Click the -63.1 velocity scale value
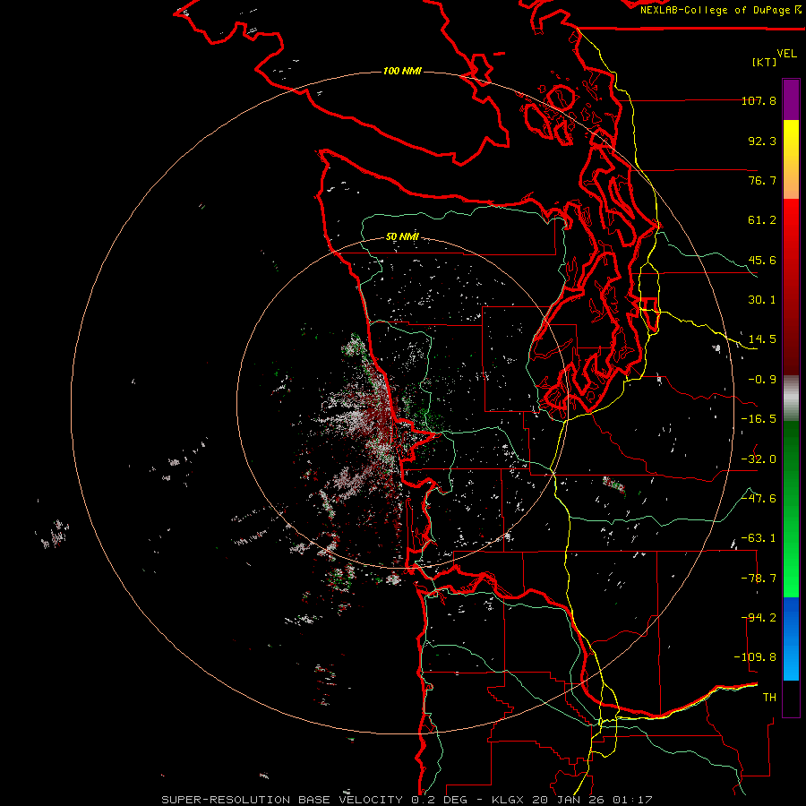Image resolution: width=806 pixels, height=806 pixels. coord(759,538)
